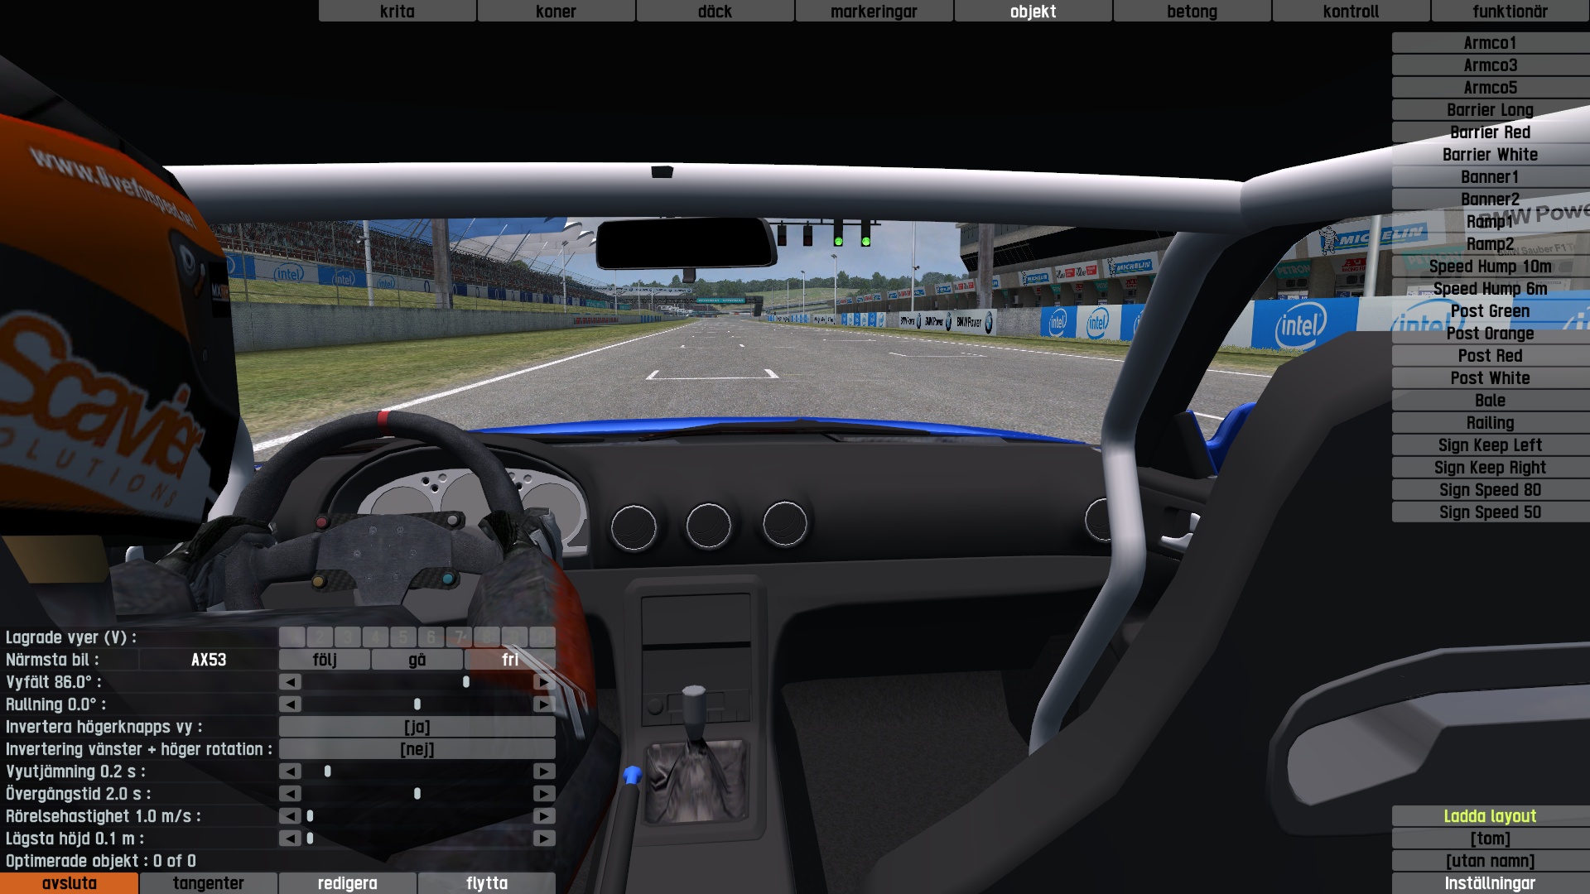
Task: Click left arrow for Vyfält field of view
Action: (x=290, y=682)
